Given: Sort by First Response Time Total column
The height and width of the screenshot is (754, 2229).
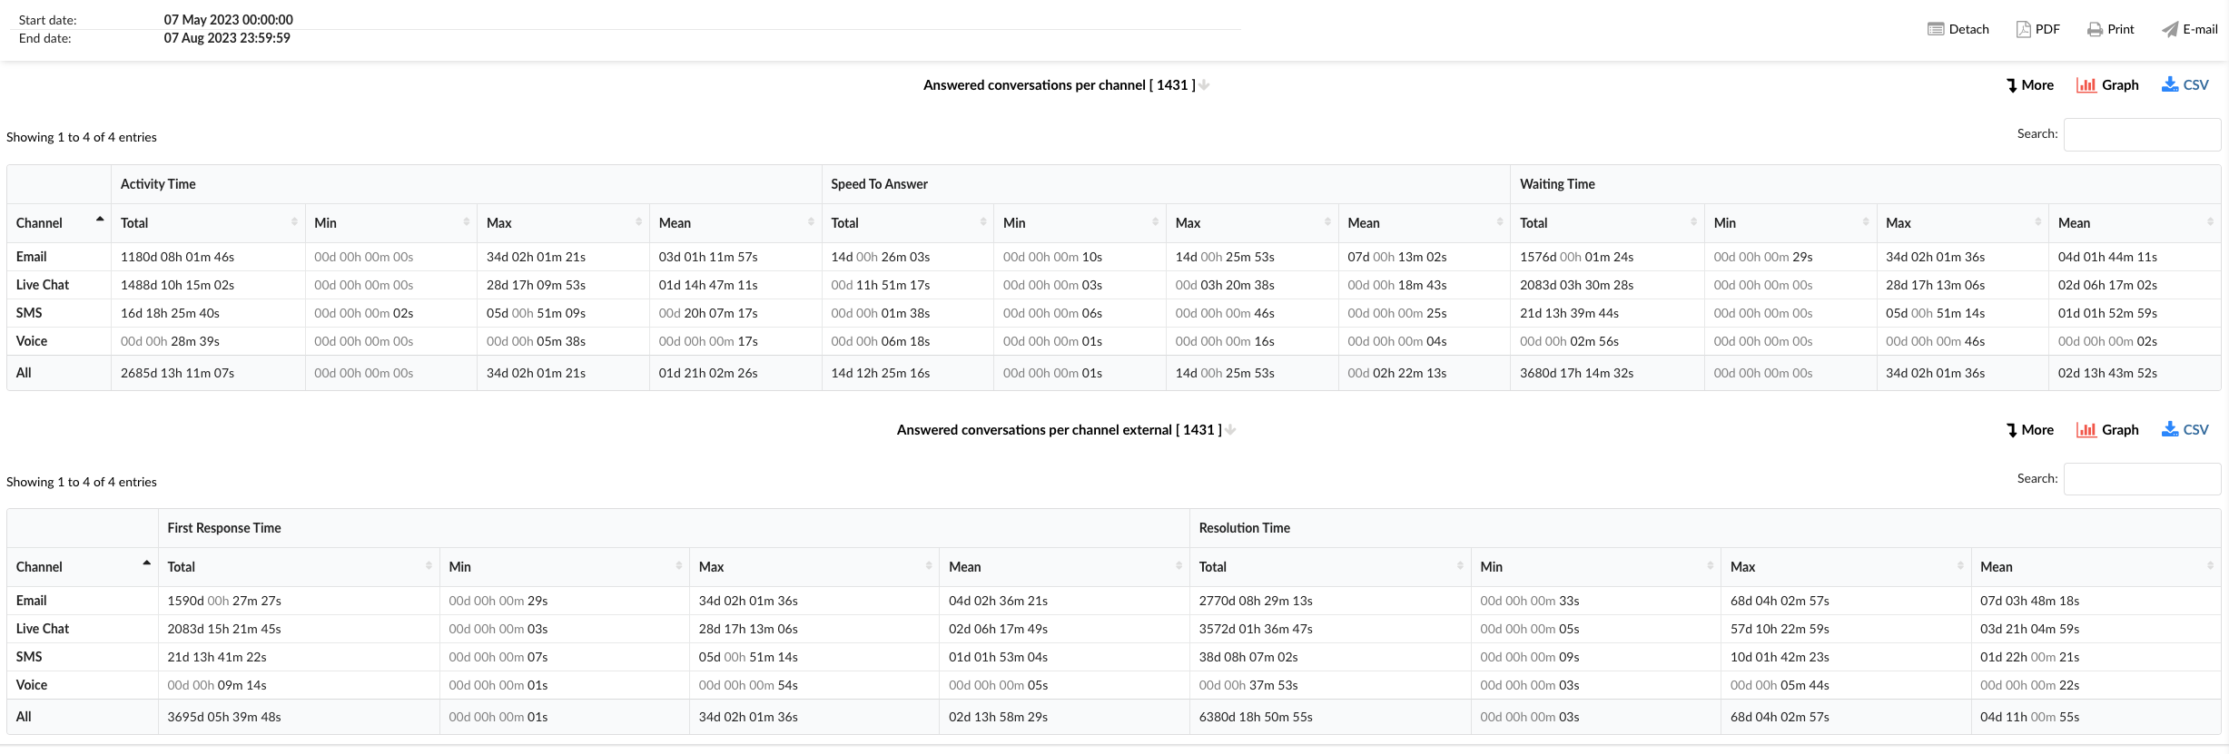Looking at the screenshot, I should point(298,567).
